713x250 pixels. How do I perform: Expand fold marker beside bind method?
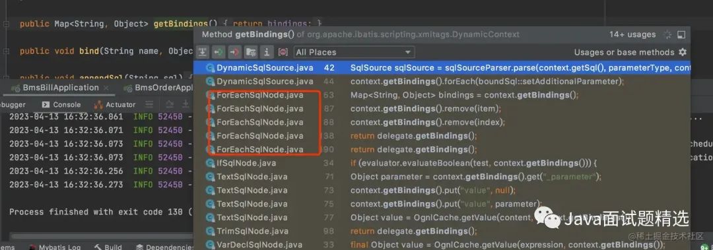5,51
